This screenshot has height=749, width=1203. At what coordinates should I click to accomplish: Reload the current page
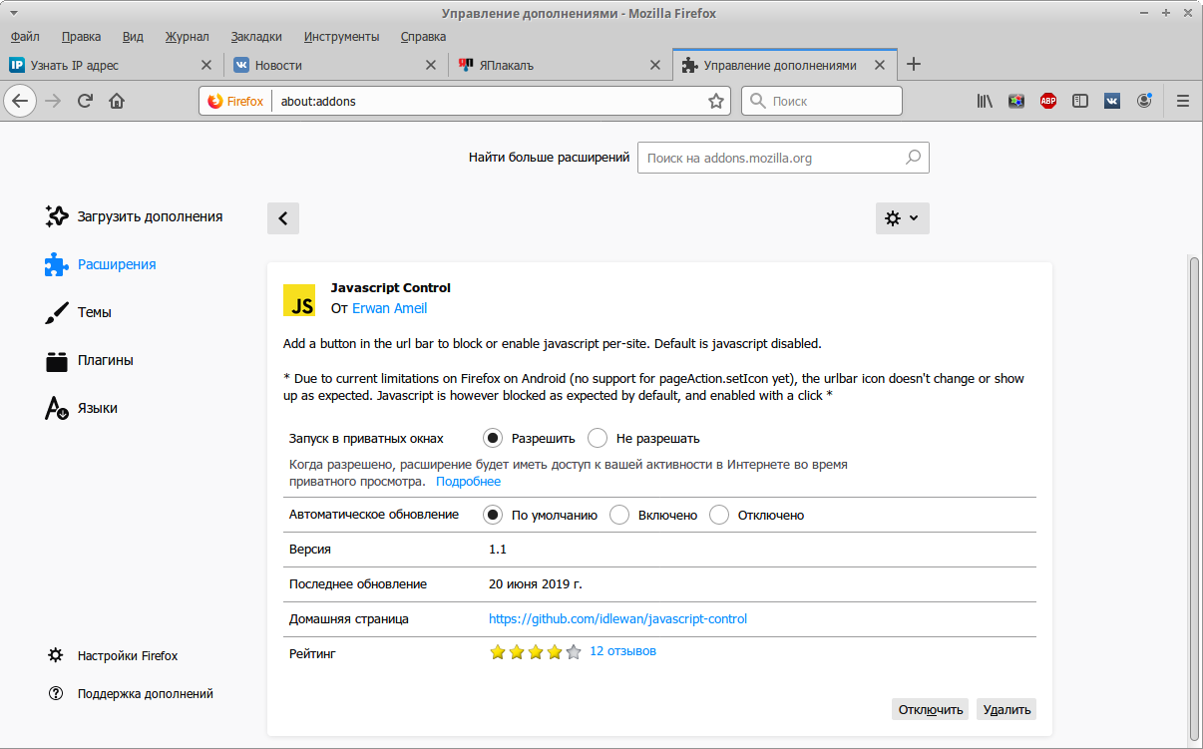[86, 101]
